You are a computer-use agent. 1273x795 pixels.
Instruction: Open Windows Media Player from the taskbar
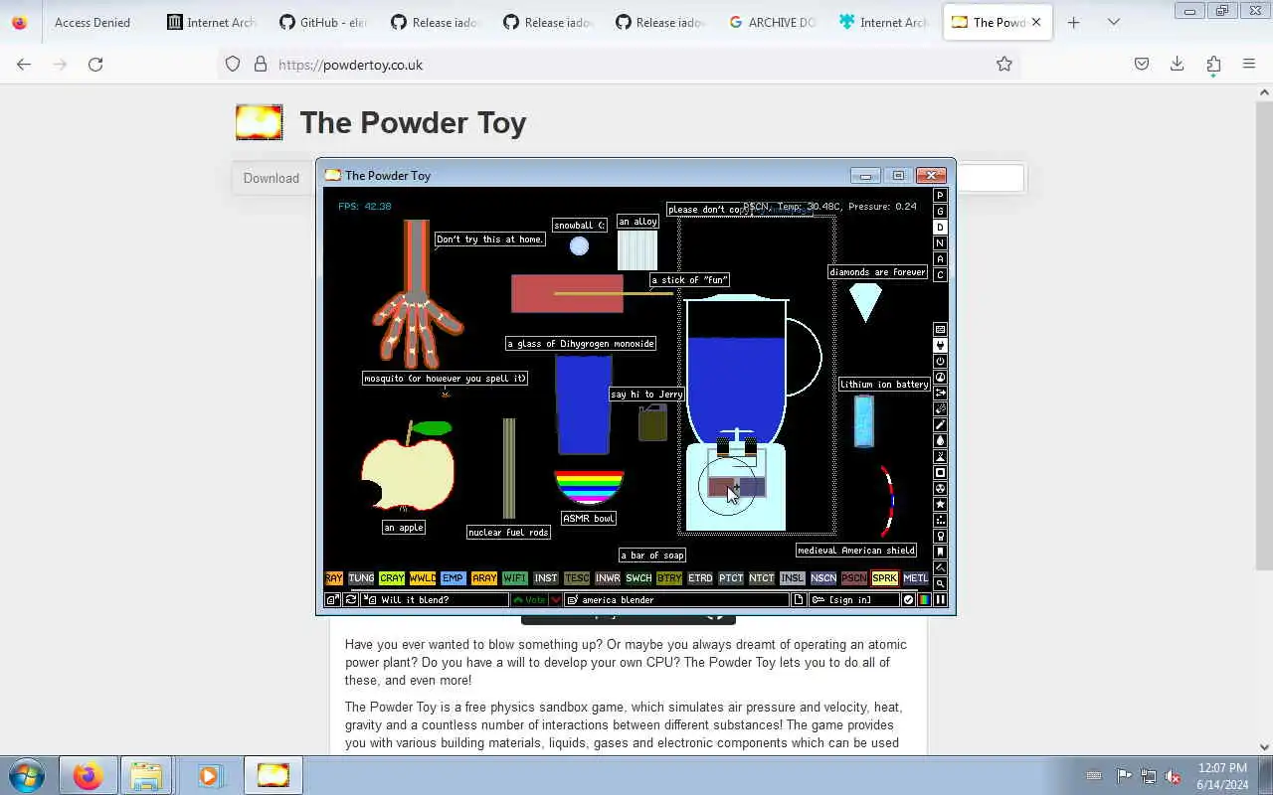coord(209,775)
